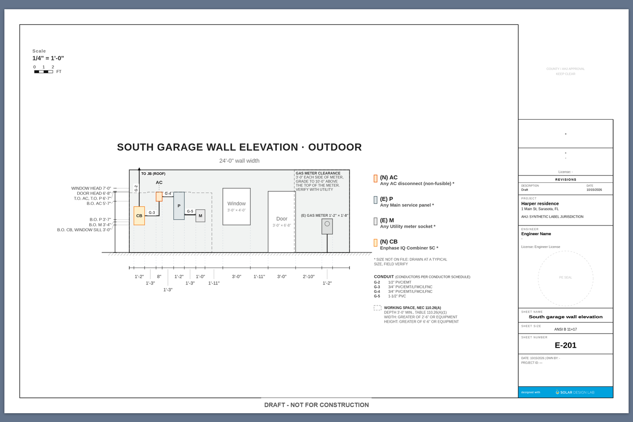633x422 pixels.
Task: Click the 'B.O. P 3'-7"' height label
Action: click(100, 219)
